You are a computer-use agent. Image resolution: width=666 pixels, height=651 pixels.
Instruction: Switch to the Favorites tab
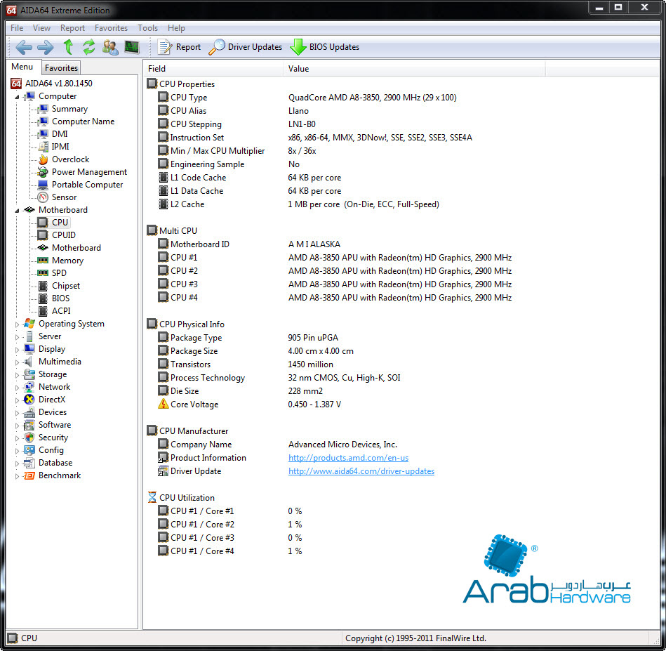[x=62, y=68]
